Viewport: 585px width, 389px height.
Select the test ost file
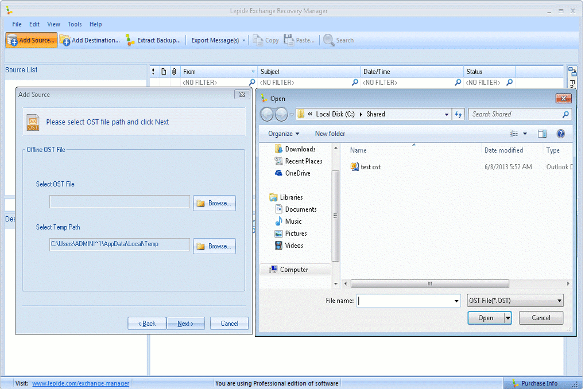click(x=366, y=167)
